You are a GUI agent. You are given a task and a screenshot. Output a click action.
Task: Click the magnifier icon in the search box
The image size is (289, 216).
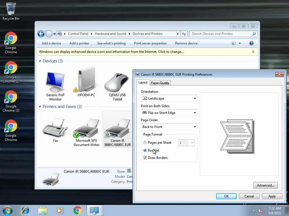(254, 34)
